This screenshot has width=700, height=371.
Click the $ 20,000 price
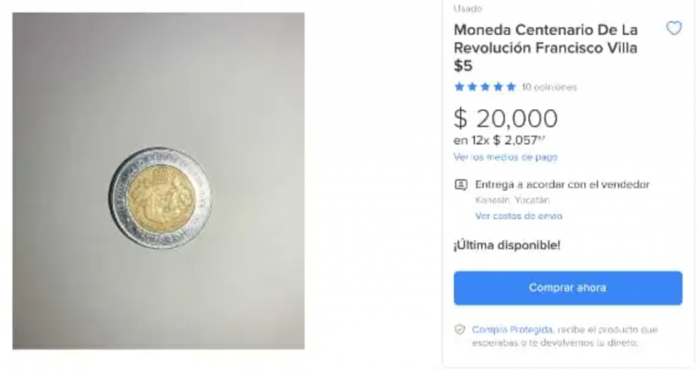pos(505,119)
